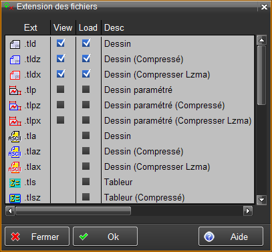Open help with the Aide button
This screenshot has height=252, width=272.
[x=231, y=237]
